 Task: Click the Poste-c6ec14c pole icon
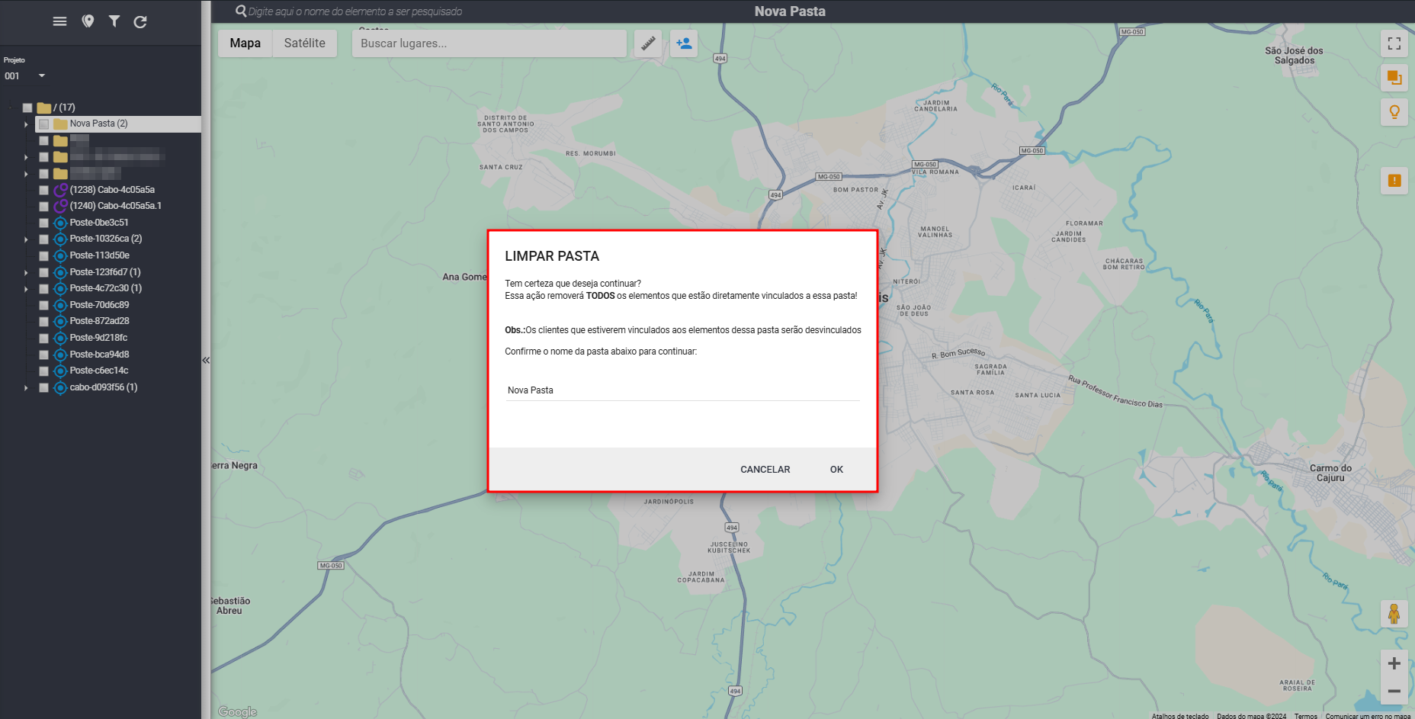tap(60, 371)
